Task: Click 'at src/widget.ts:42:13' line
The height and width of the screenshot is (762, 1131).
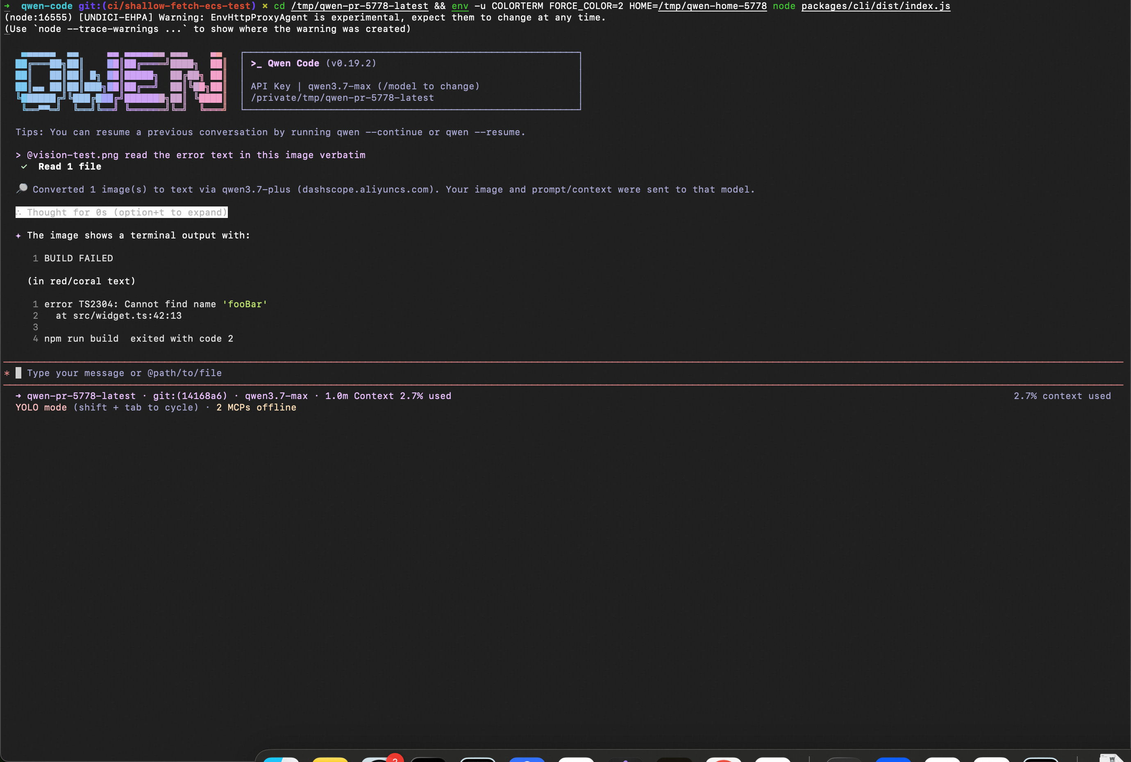Action: [118, 316]
